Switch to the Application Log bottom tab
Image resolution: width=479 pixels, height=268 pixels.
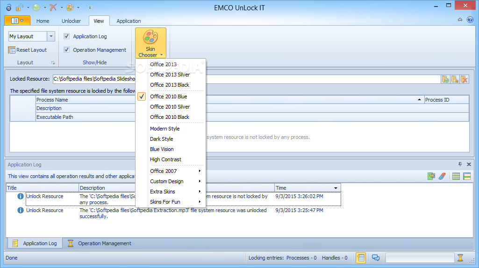[35, 243]
